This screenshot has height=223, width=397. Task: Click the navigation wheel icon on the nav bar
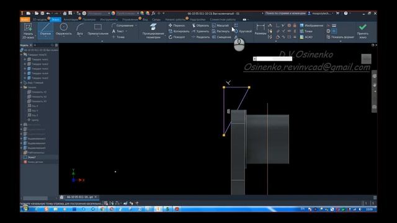click(375, 76)
